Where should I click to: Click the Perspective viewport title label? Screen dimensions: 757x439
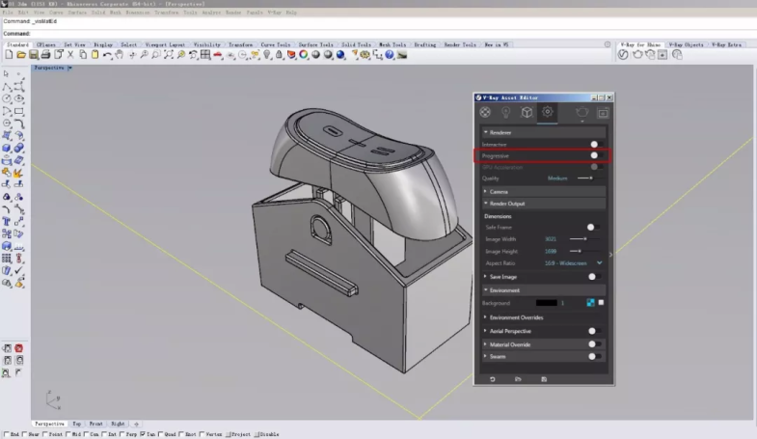[49, 69]
